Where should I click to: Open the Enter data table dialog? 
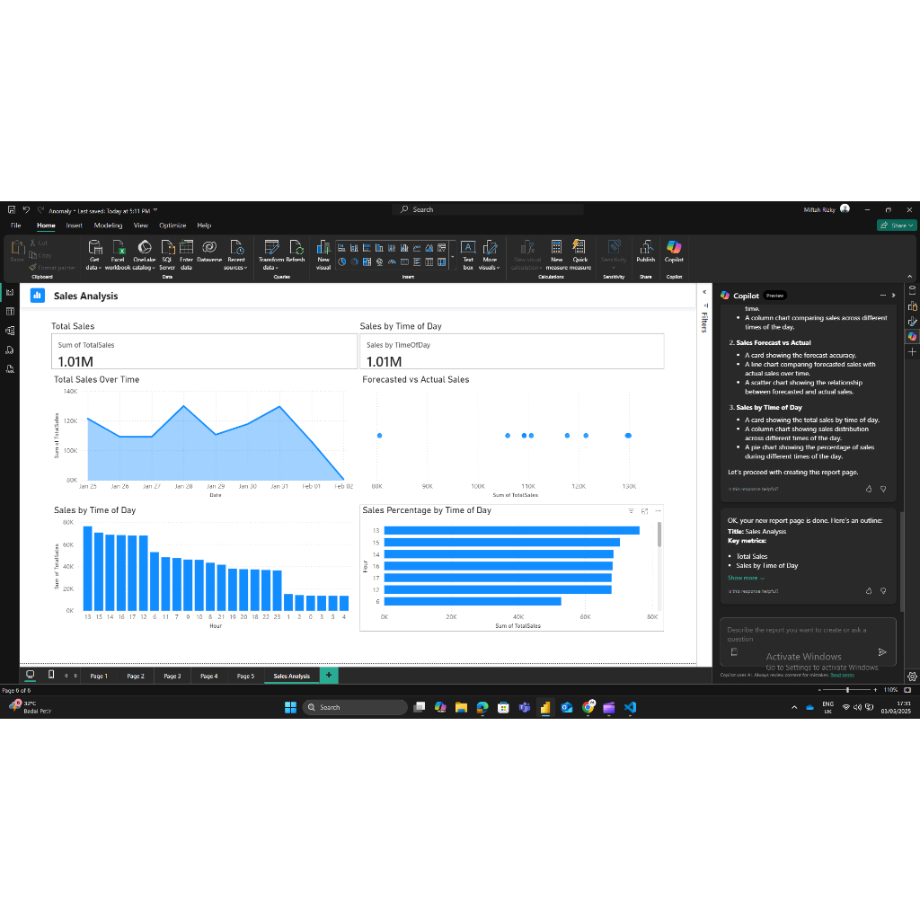(187, 254)
